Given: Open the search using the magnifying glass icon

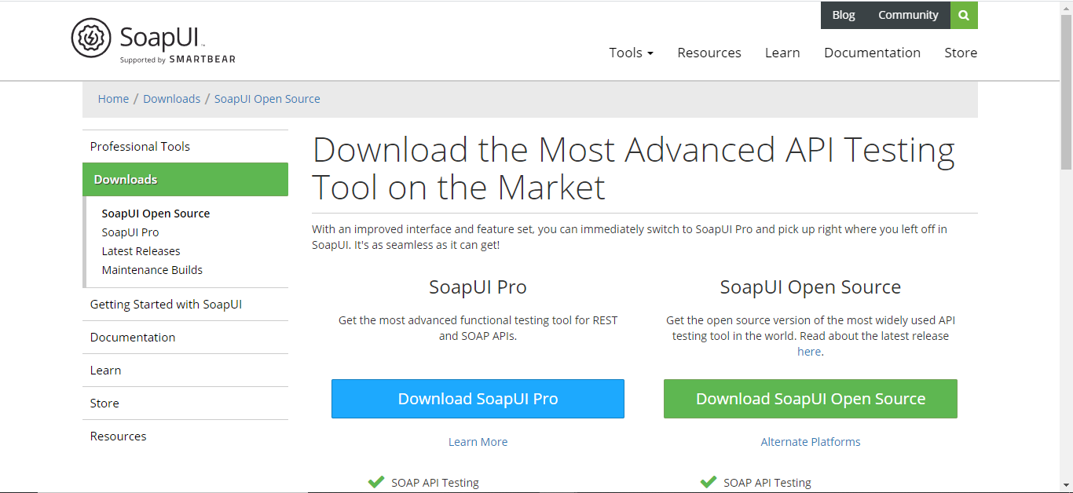Looking at the screenshot, I should click(964, 15).
